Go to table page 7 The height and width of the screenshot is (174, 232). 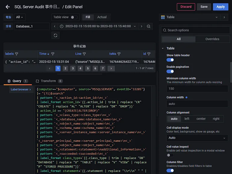103,68
